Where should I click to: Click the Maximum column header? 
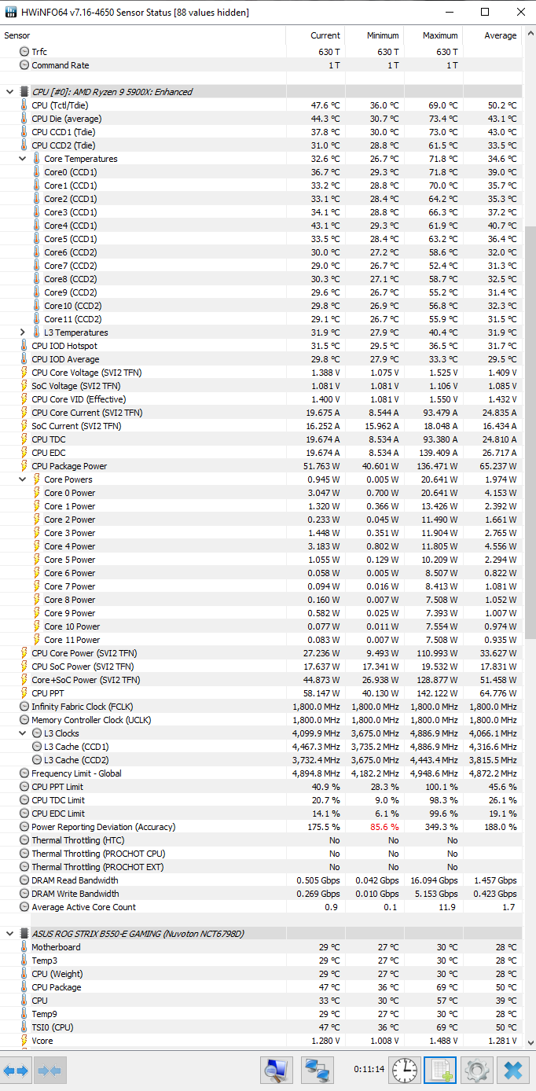(434, 35)
